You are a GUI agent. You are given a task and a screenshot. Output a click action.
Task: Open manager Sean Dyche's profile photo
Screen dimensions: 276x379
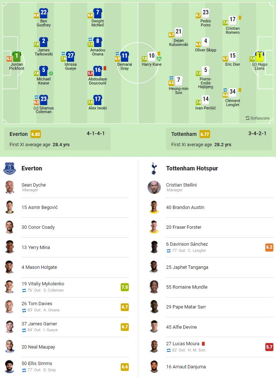pos(10,187)
